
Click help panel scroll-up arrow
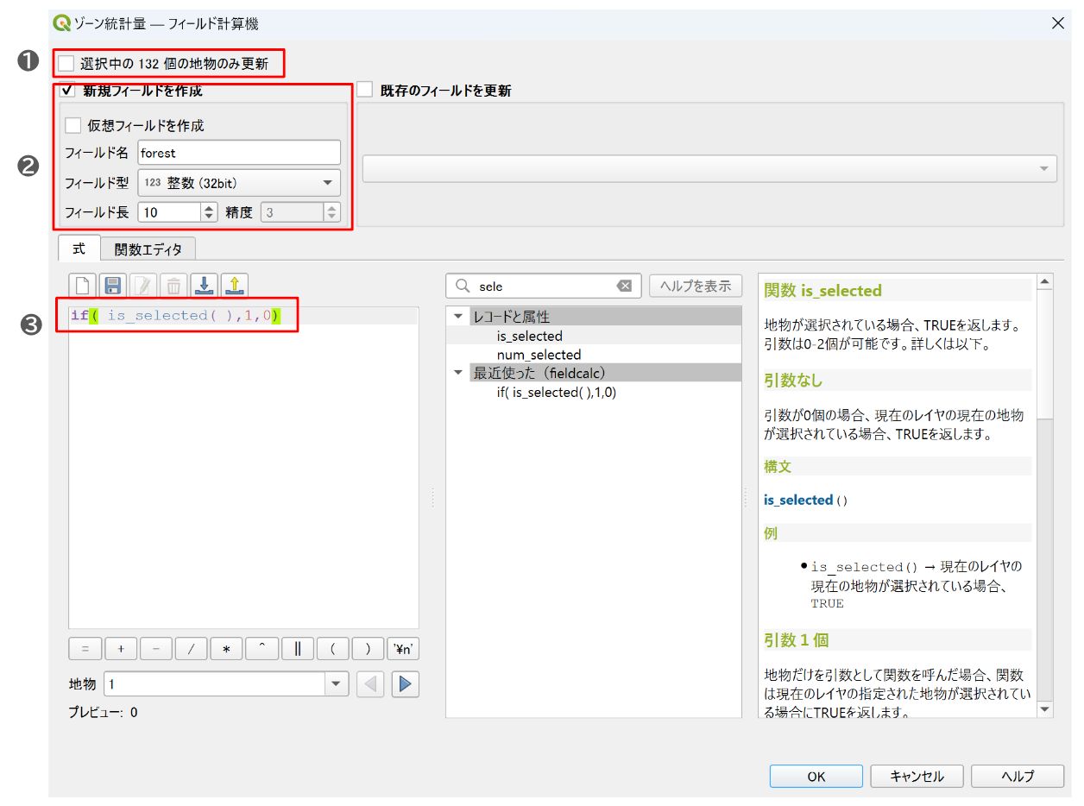[x=1045, y=282]
